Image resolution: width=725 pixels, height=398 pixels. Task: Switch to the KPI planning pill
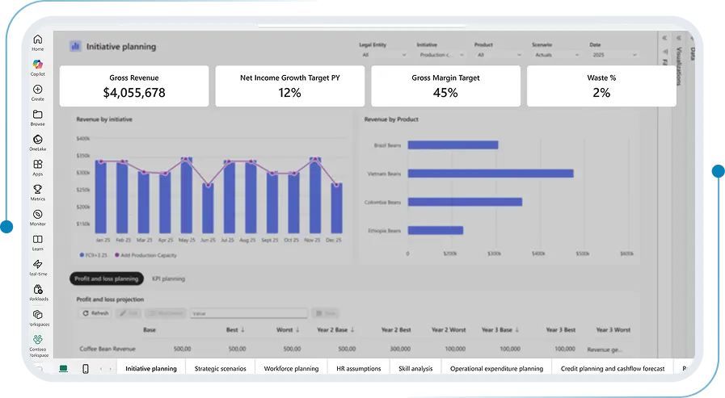[168, 279]
